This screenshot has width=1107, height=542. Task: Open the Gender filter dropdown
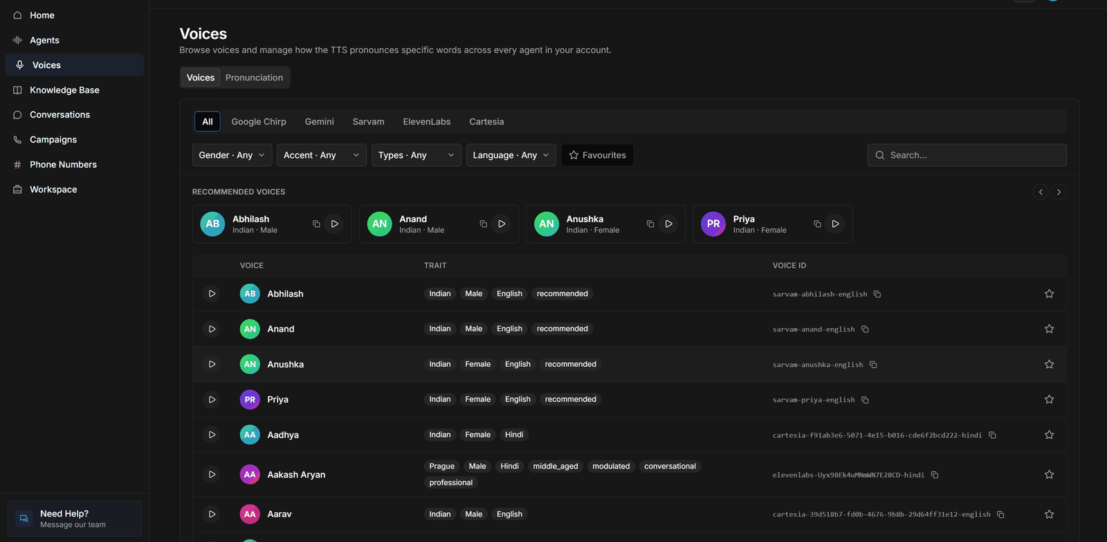pos(231,155)
